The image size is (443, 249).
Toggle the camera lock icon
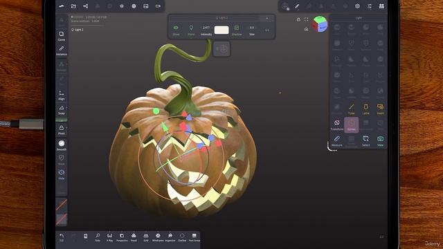pos(298,19)
